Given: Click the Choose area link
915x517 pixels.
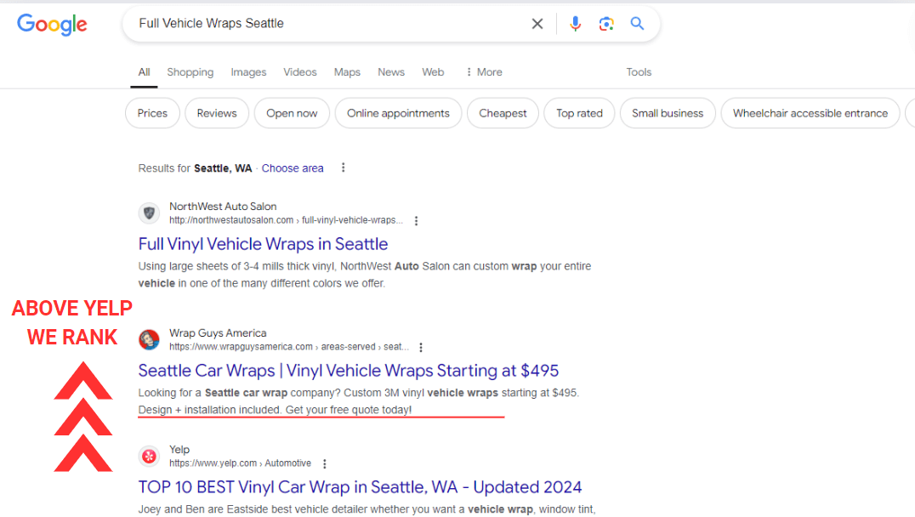Looking at the screenshot, I should pos(293,168).
